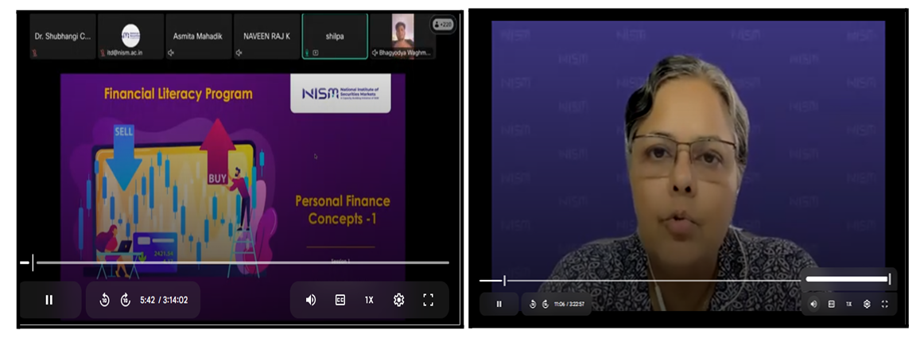Image resolution: width=924 pixels, height=342 pixels.
Task: Rewind 10 seconds in left video
Action: [x=104, y=300]
